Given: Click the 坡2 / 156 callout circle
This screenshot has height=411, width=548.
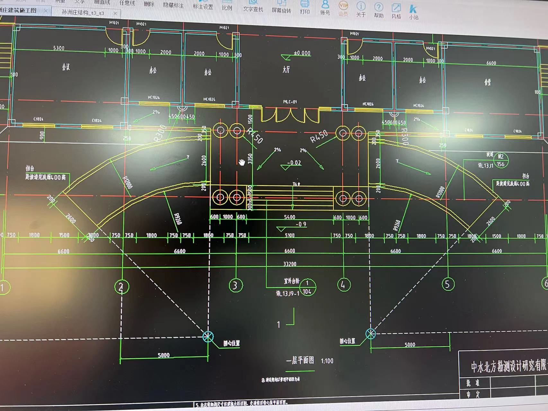Looking at the screenshot, I should (x=500, y=161).
